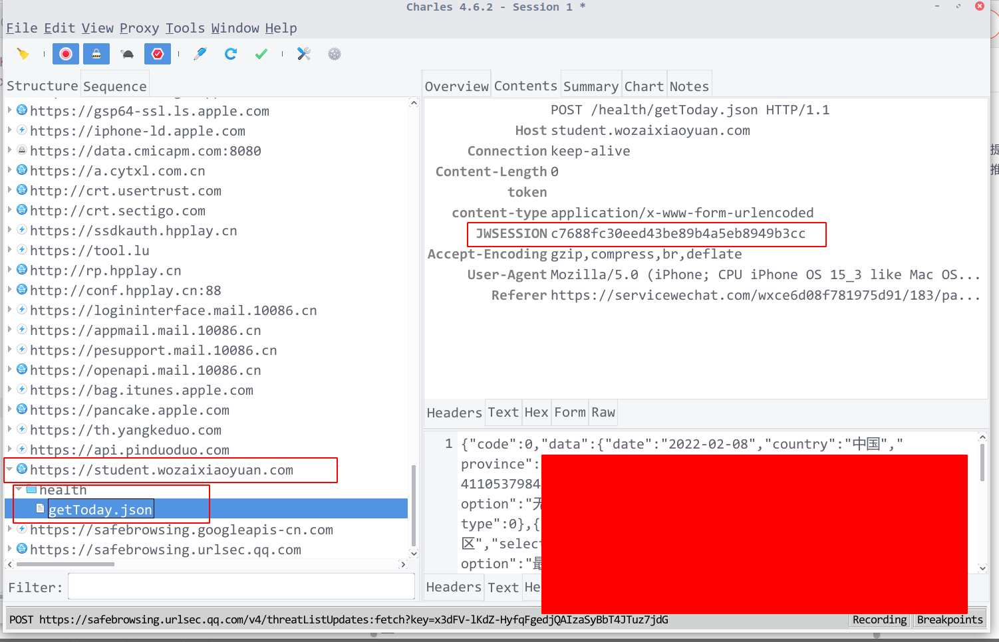Open the File menu
This screenshot has width=999, height=642.
(22, 28)
